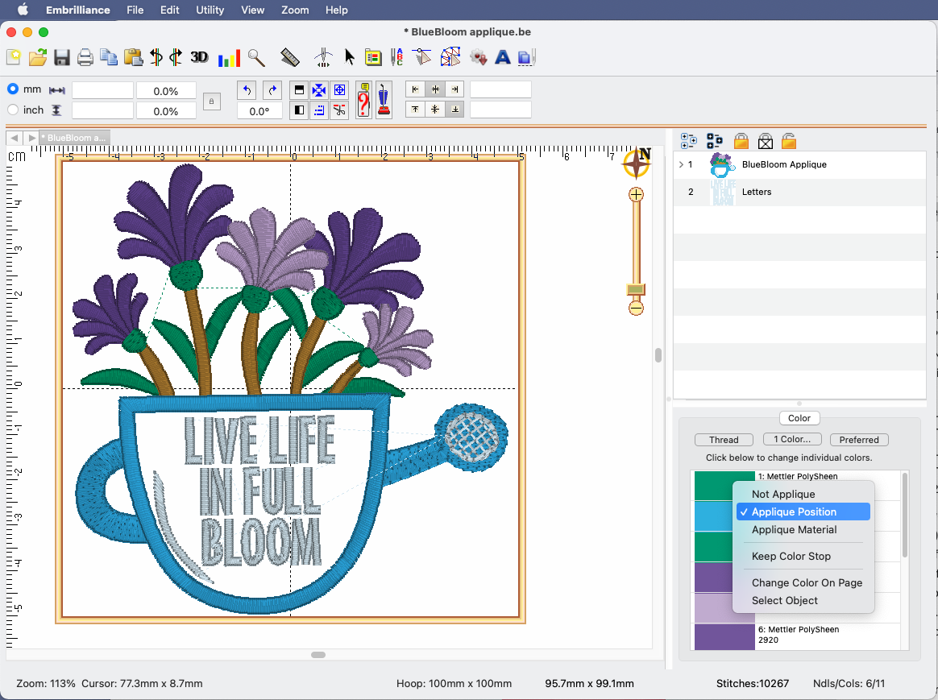Click the Save floppy disk icon

(62, 57)
